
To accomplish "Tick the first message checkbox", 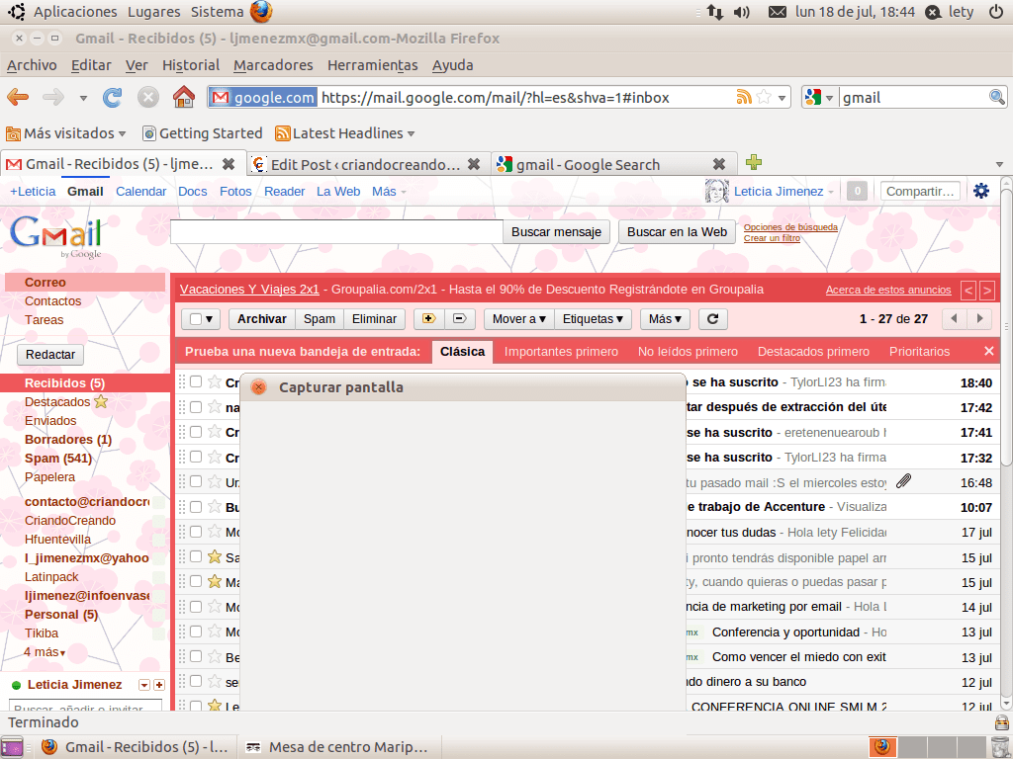I will pyautogui.click(x=196, y=382).
